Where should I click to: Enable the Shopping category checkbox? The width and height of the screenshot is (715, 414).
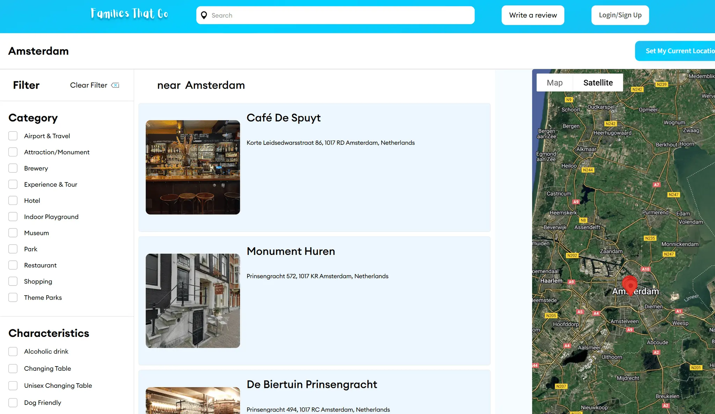pos(13,281)
